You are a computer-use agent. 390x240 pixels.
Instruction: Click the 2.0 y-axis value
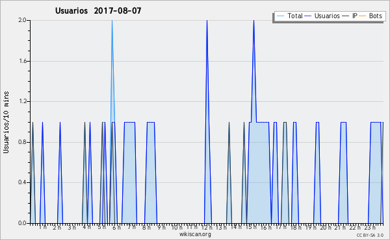[22, 20]
